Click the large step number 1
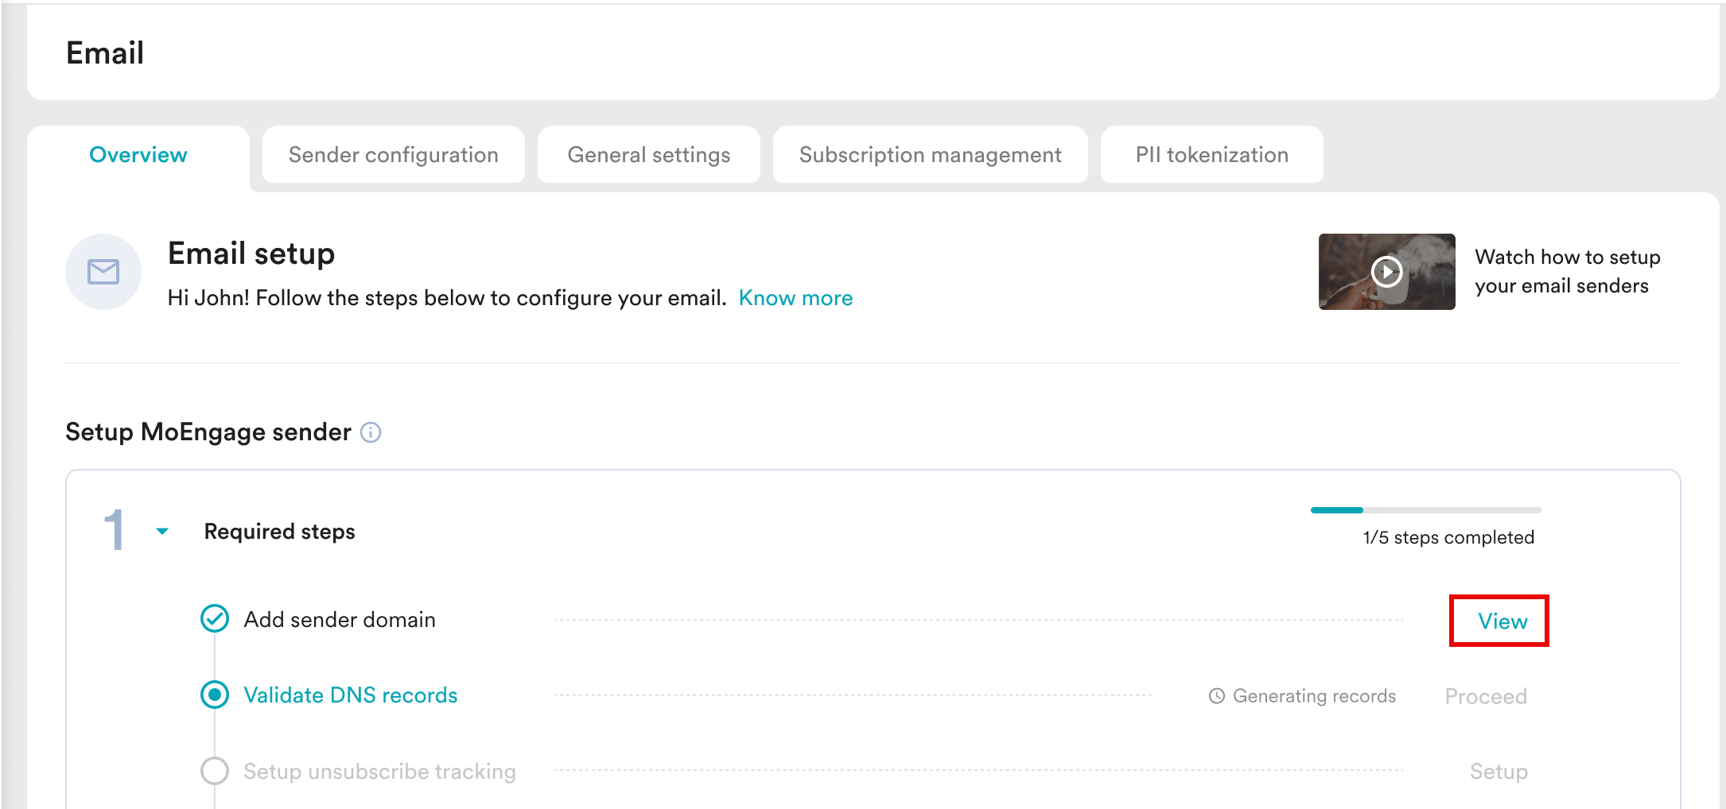This screenshot has width=1726, height=809. (115, 530)
